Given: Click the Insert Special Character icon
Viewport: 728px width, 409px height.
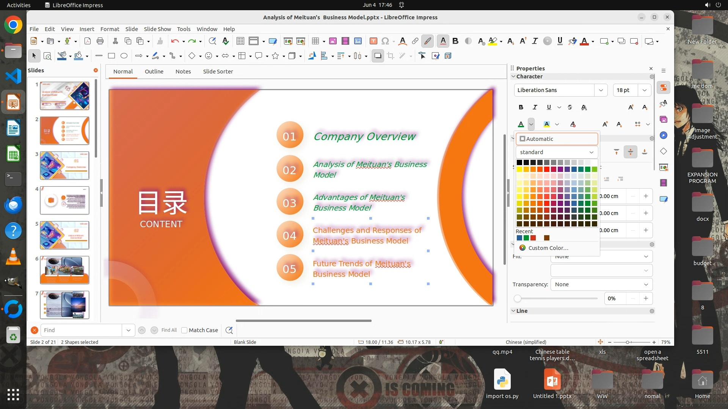Looking at the screenshot, I should tap(385, 41).
